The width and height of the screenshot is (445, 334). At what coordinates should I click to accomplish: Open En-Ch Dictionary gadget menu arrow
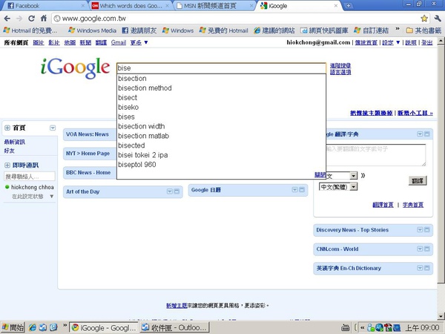[420, 268]
